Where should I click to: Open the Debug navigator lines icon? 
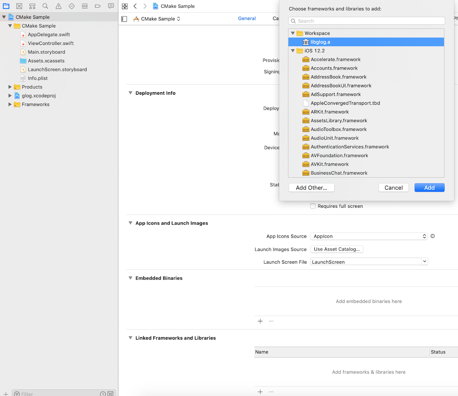[x=85, y=6]
